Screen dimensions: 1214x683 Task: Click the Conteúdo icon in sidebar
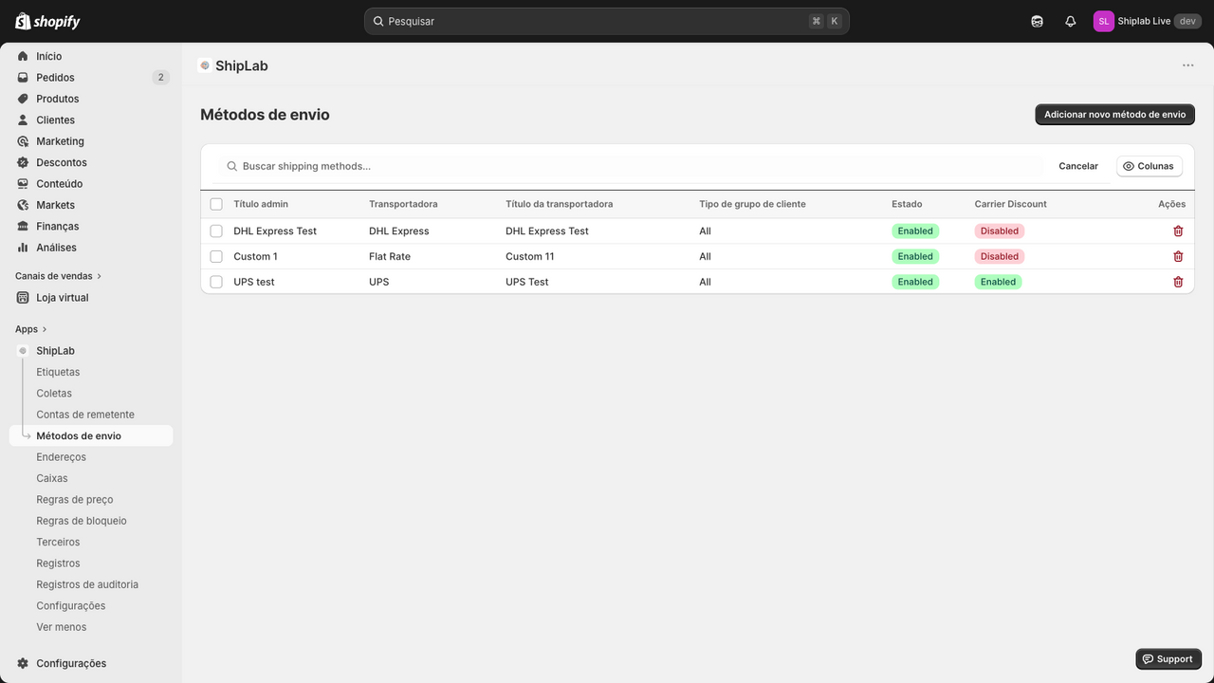coord(23,184)
